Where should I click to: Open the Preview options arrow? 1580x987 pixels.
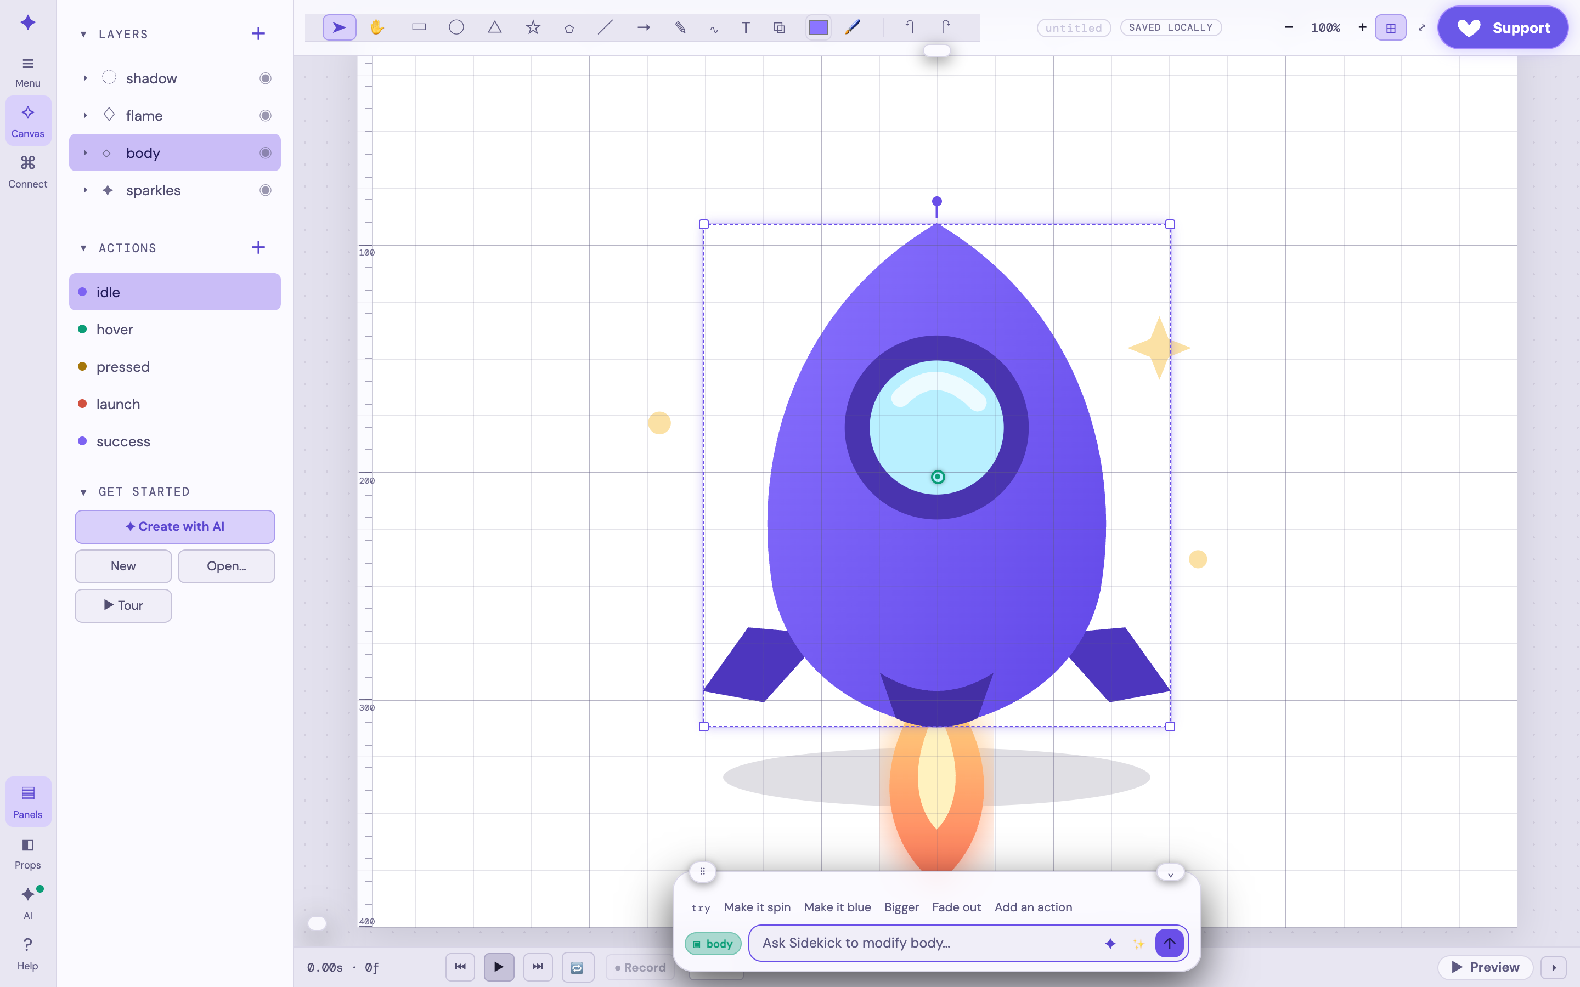pos(1553,967)
